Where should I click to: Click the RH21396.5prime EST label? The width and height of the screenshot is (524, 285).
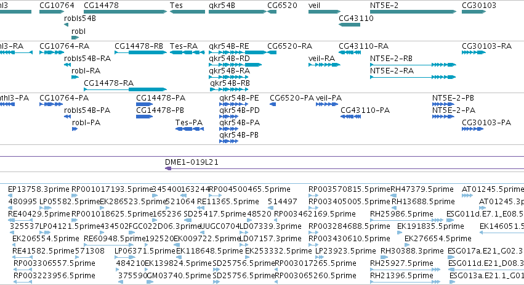coord(401,276)
